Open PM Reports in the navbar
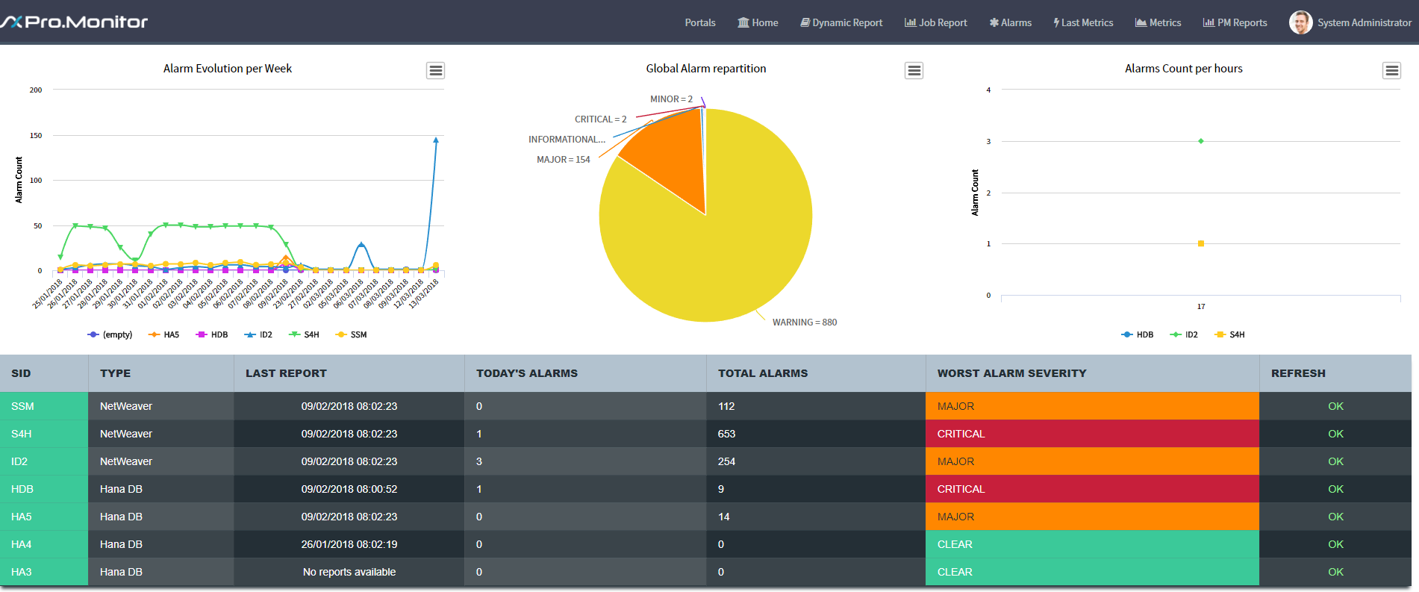This screenshot has height=592, width=1419. 1235,23
